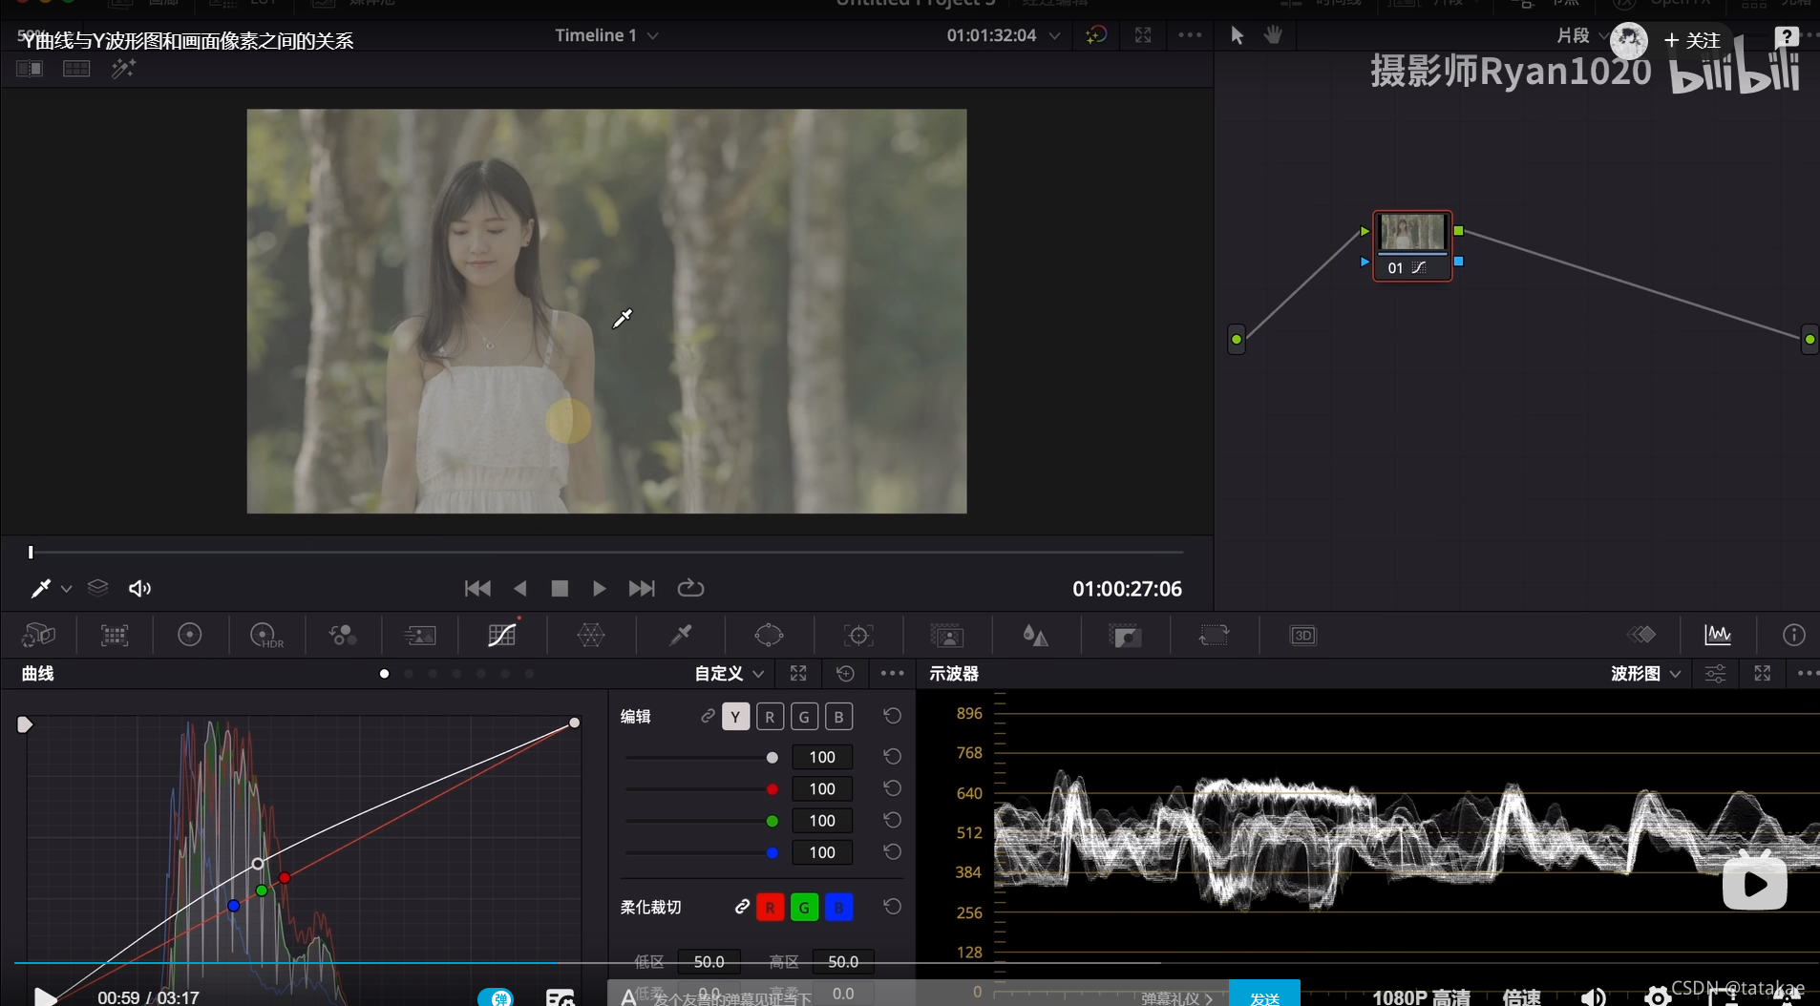
Task: Adjust the red intensity slider handle
Action: pyautogui.click(x=772, y=789)
